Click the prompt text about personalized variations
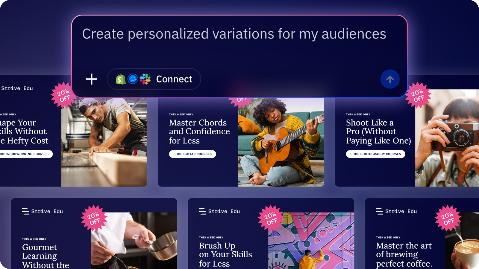479x269 pixels. click(234, 34)
